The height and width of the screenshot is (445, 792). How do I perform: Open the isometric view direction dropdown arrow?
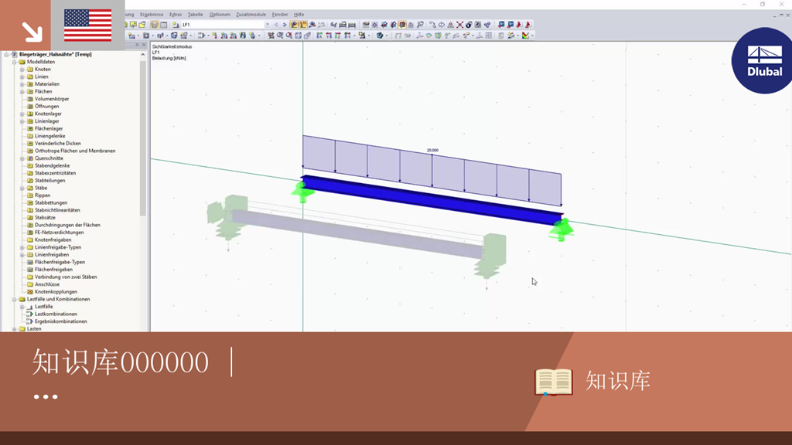click(x=354, y=36)
